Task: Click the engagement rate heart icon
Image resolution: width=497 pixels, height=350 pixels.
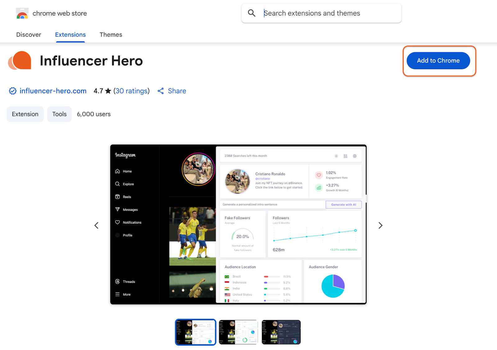Action: click(319, 175)
